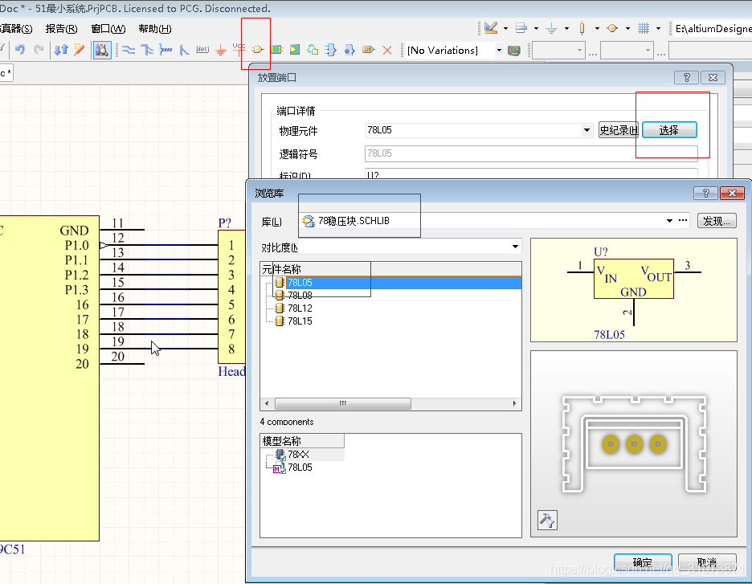Click the red X No ERC icon

tap(387, 50)
